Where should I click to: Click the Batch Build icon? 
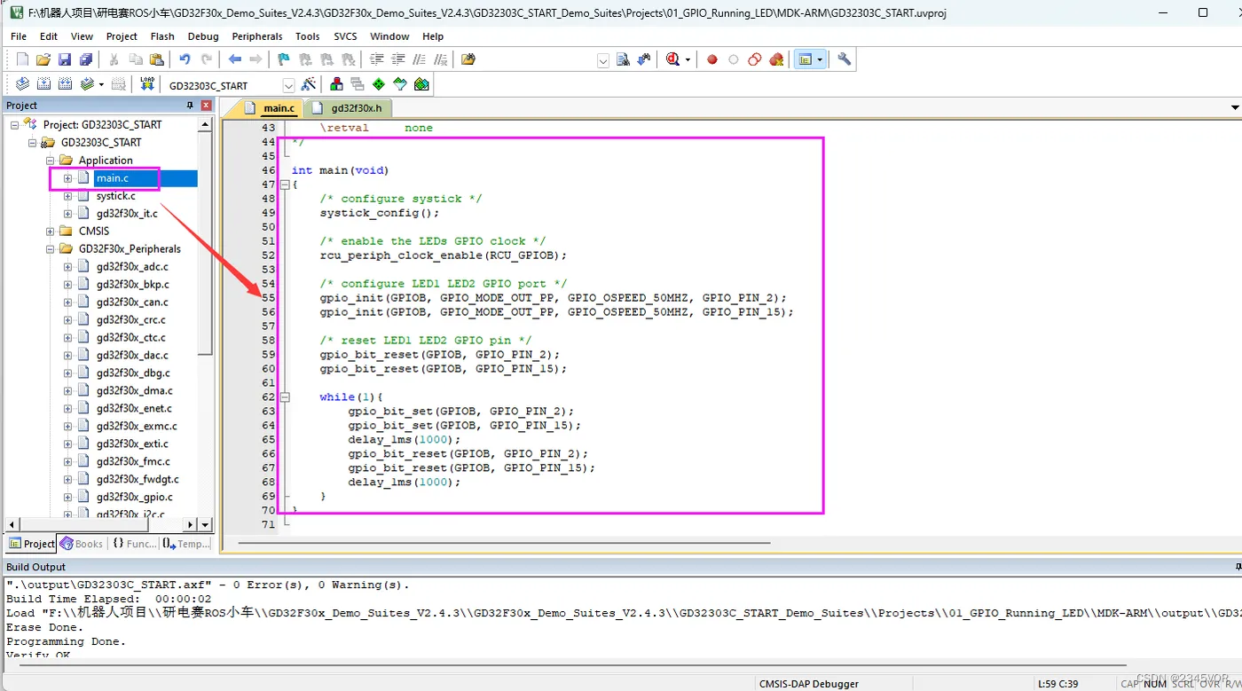[87, 84]
